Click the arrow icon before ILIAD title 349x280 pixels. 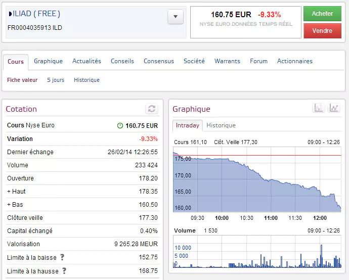(x=11, y=14)
